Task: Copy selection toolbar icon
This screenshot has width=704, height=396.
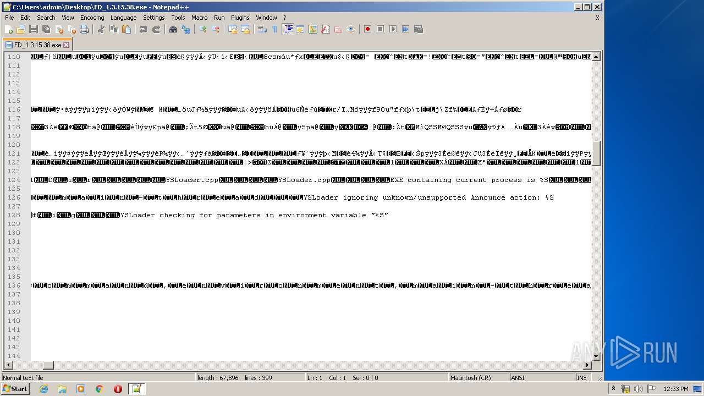Action: 114,29
